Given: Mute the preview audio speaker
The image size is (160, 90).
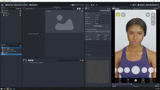Looking at the screenshot, I should [x=113, y=86].
